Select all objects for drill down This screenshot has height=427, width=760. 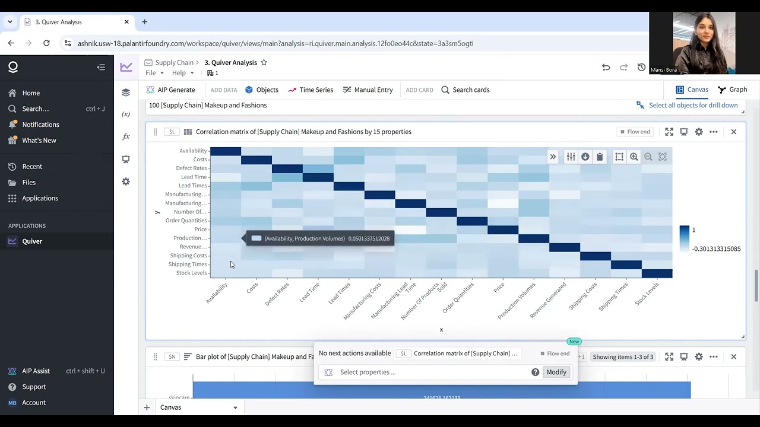(x=687, y=105)
